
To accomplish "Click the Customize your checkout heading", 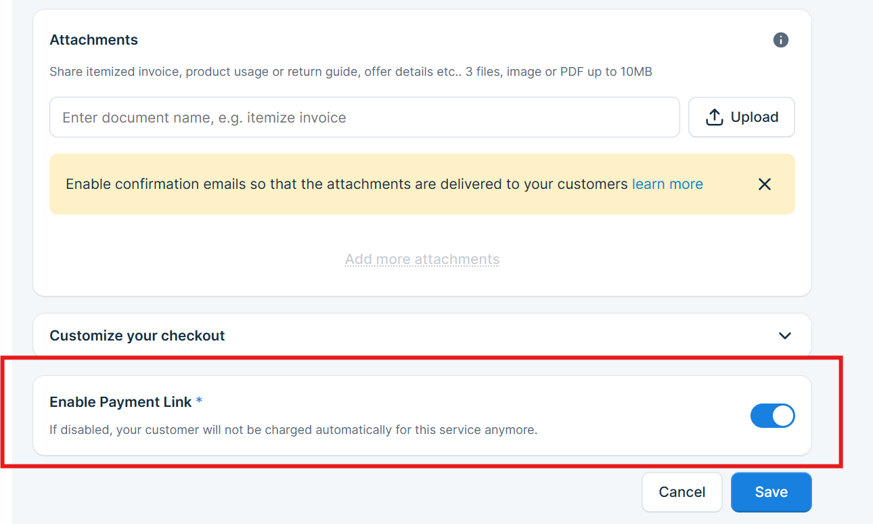I will pyautogui.click(x=137, y=336).
